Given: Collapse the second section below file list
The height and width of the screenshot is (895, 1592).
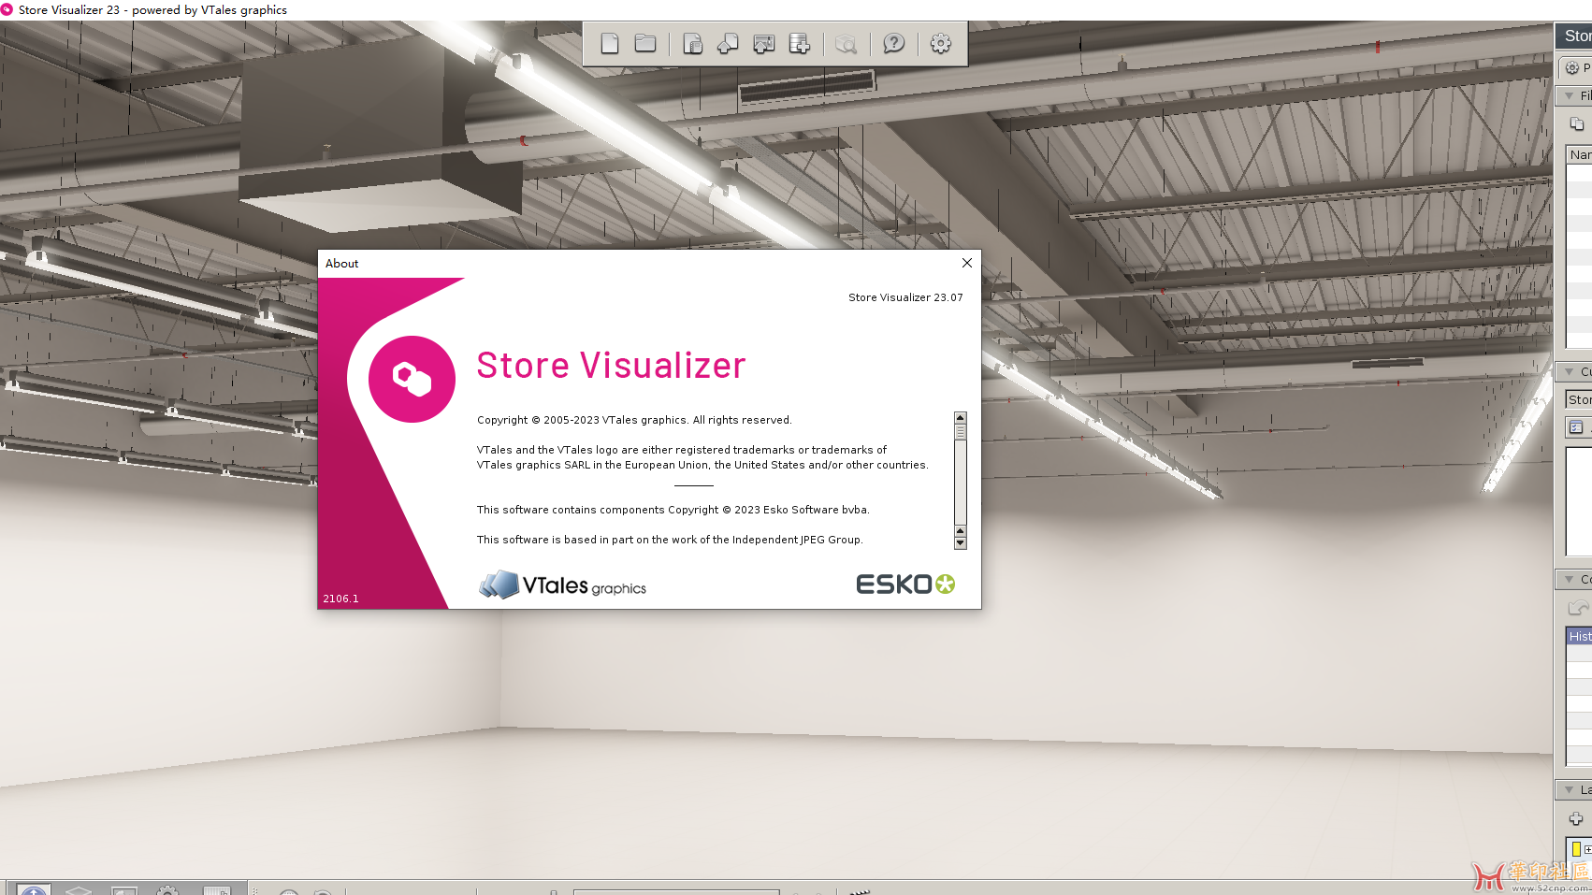Looking at the screenshot, I should tap(1570, 372).
